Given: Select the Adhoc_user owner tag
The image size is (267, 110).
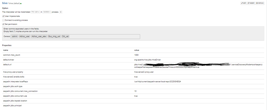Looking at the screenshot, I should pyautogui.click(x=24, y=36).
